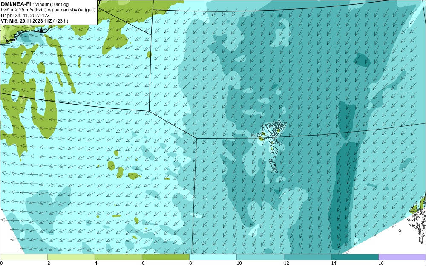Click the 0–2 m/s pale yellow legend swatch
Viewport: 426px width, 266px height.
(23, 257)
